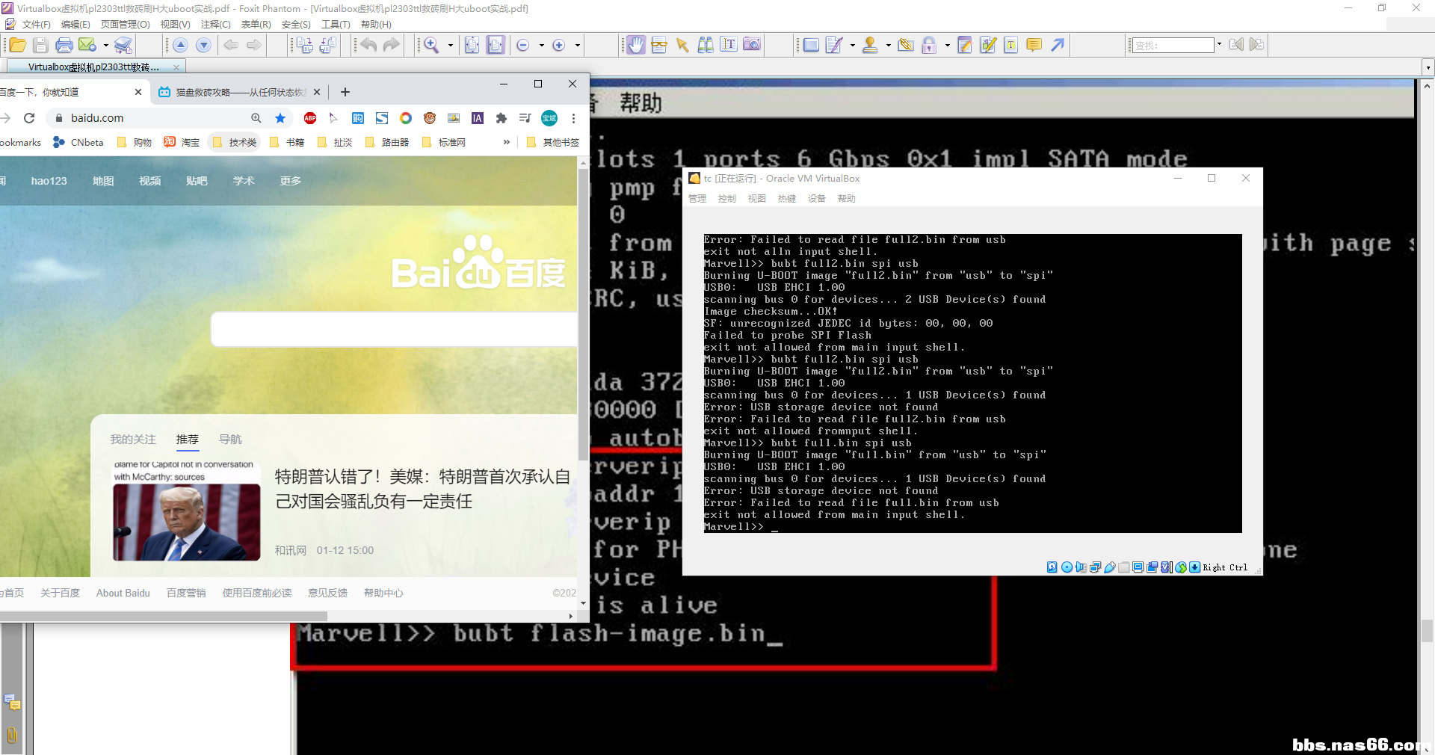The width and height of the screenshot is (1435, 755).
Task: Click Fit Width icon in Foxit toolbar
Action: [x=496, y=45]
